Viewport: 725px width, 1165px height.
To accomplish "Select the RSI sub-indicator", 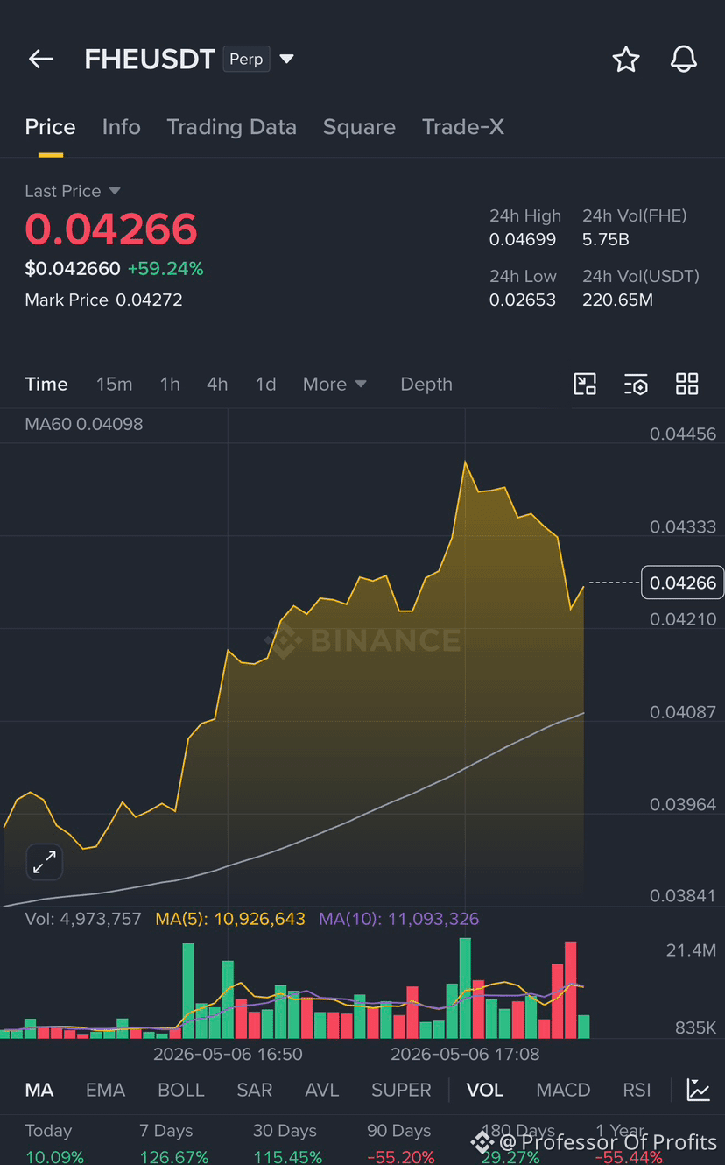I will click(x=637, y=1090).
